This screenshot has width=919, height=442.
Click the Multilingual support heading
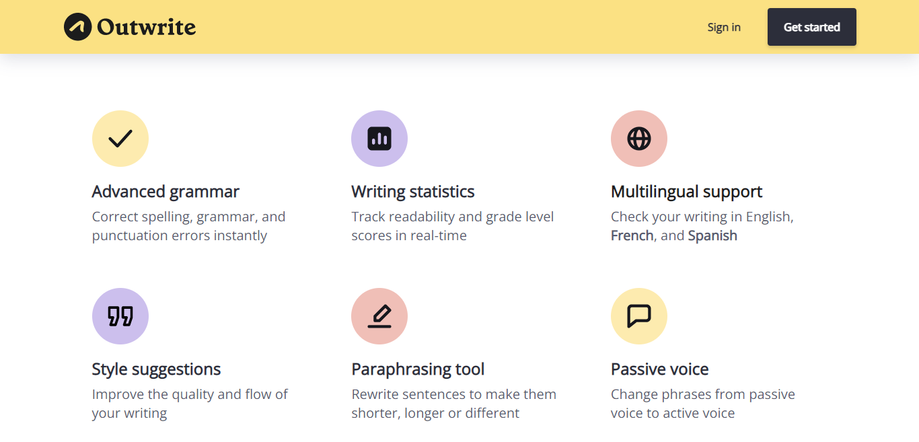(686, 192)
